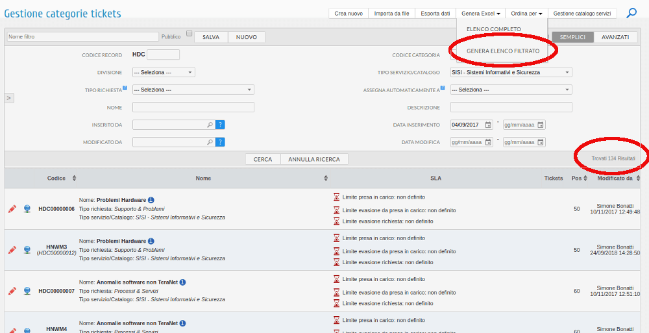Focus the Descrizione search field

pos(511,107)
